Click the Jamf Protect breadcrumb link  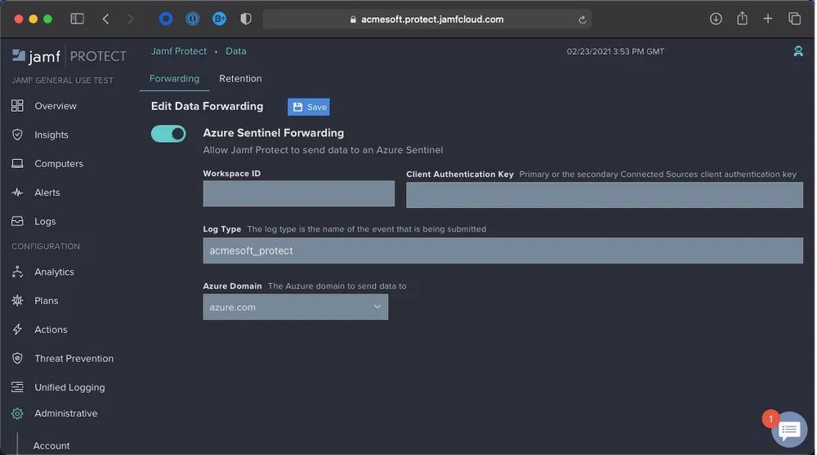tap(179, 51)
